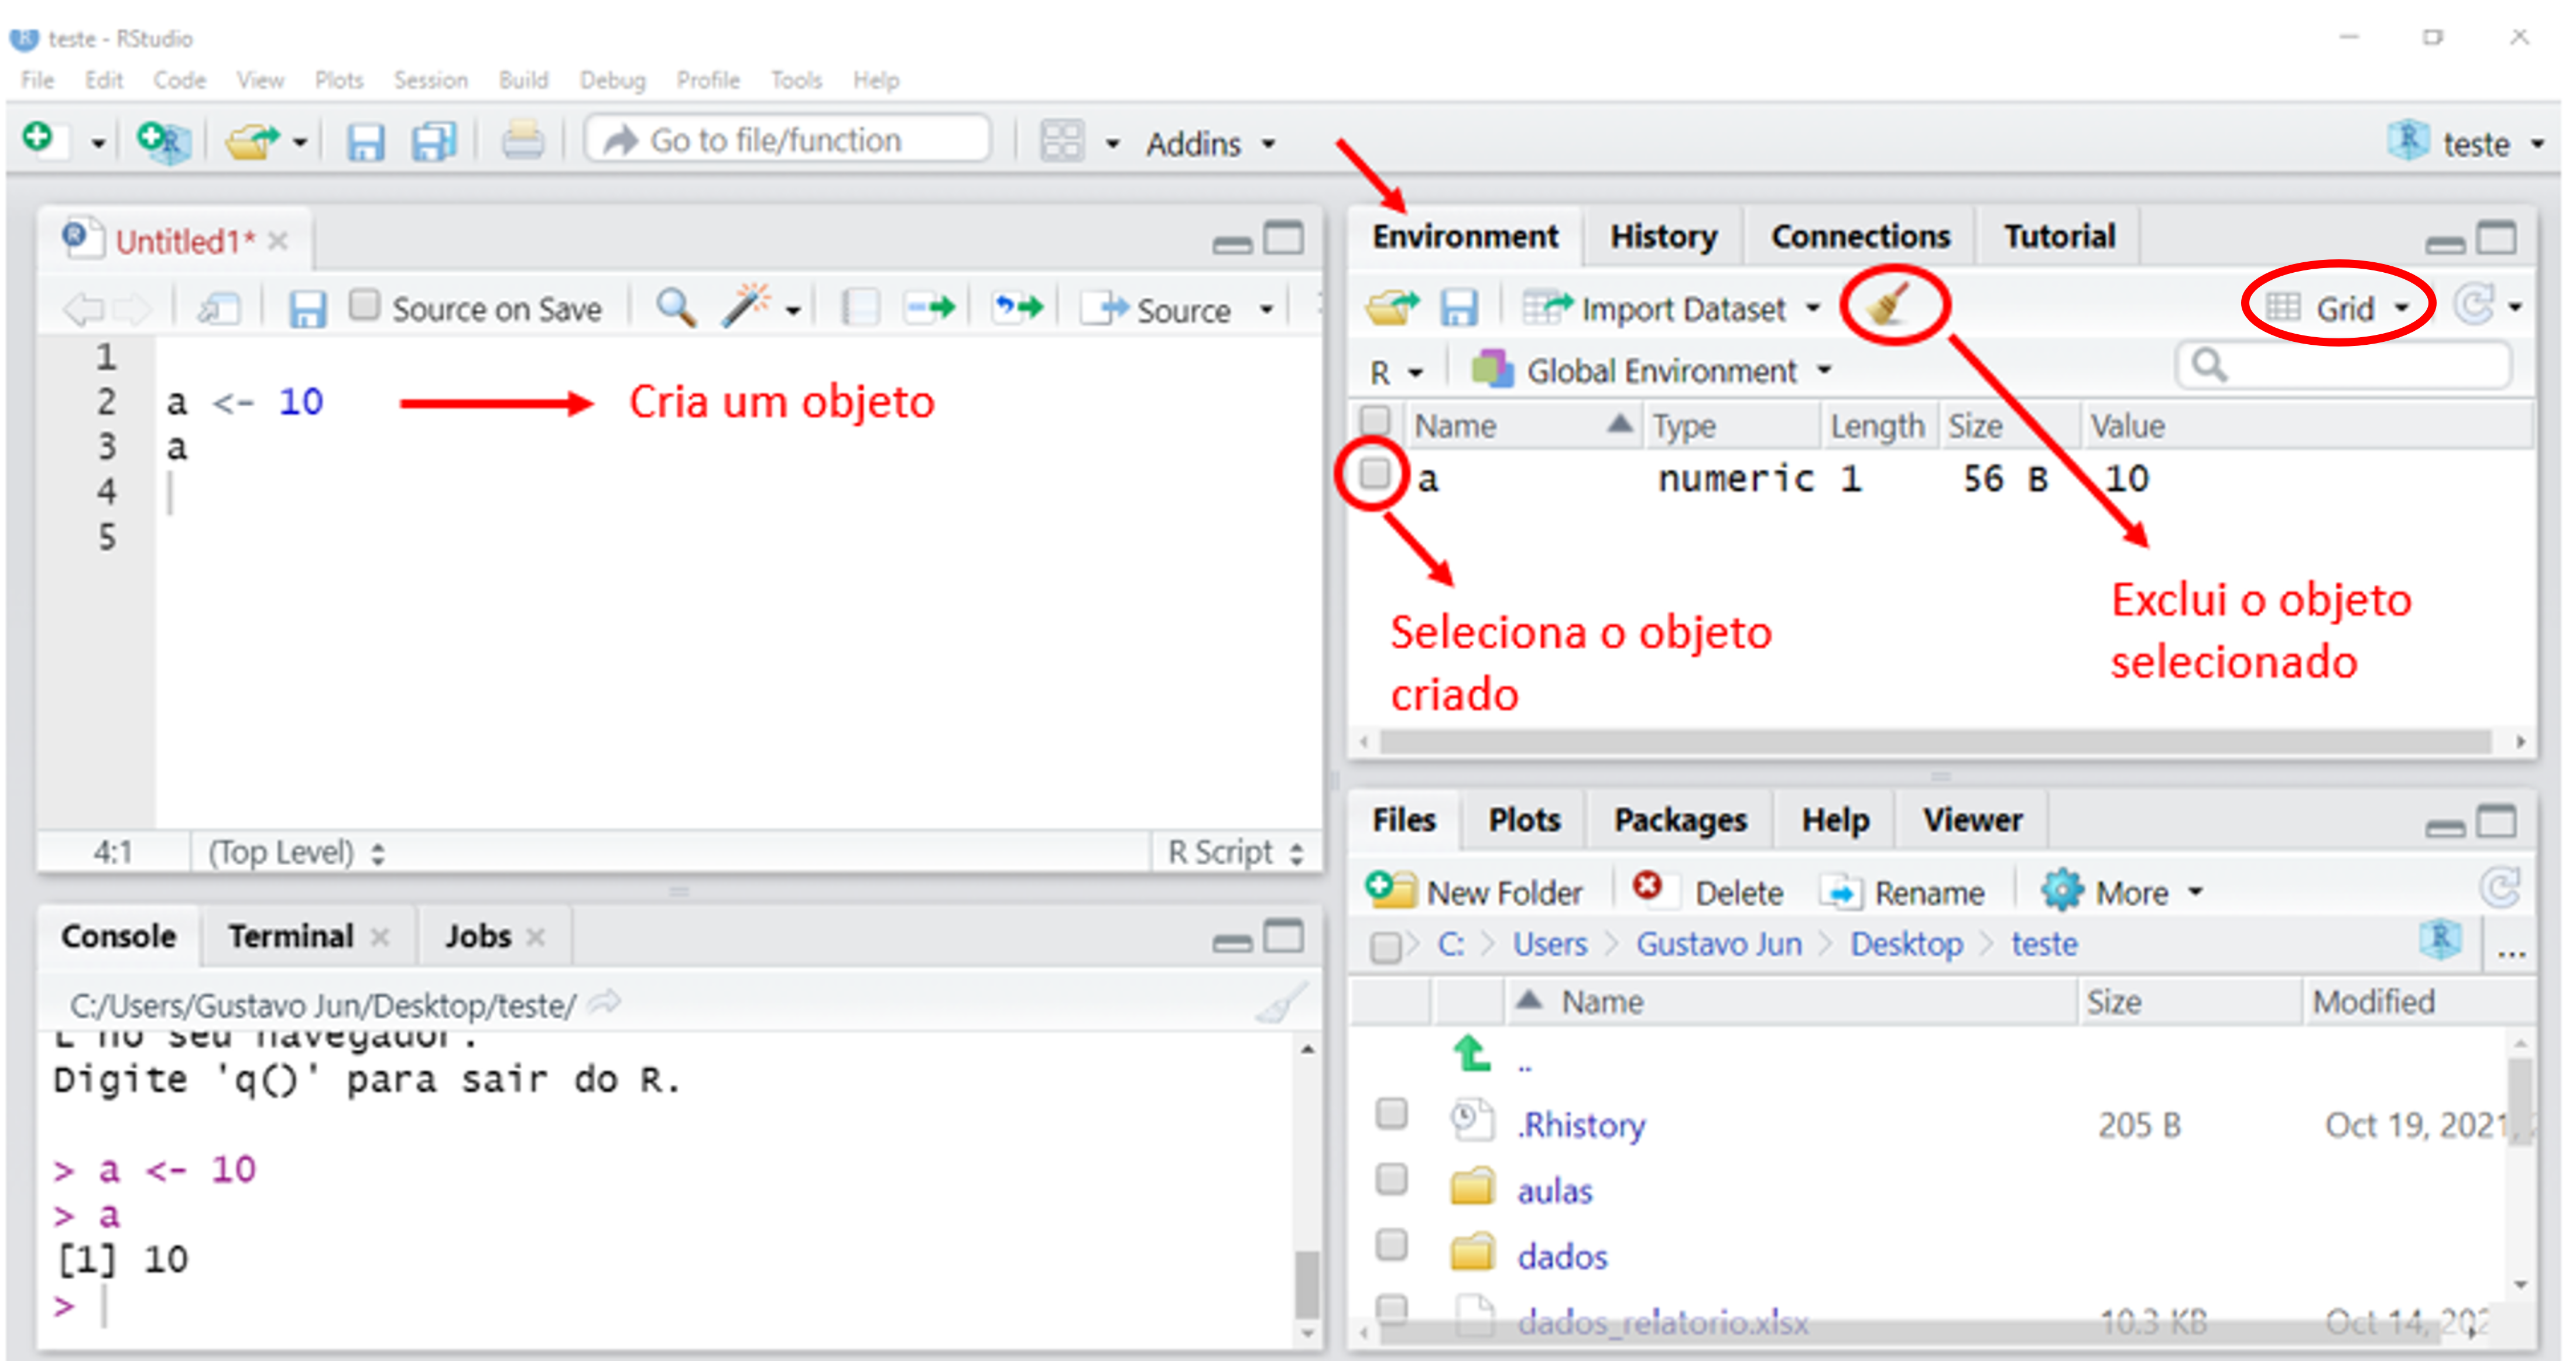Open the Packages tab
Screen dimensions: 2576x1361
[1679, 820]
